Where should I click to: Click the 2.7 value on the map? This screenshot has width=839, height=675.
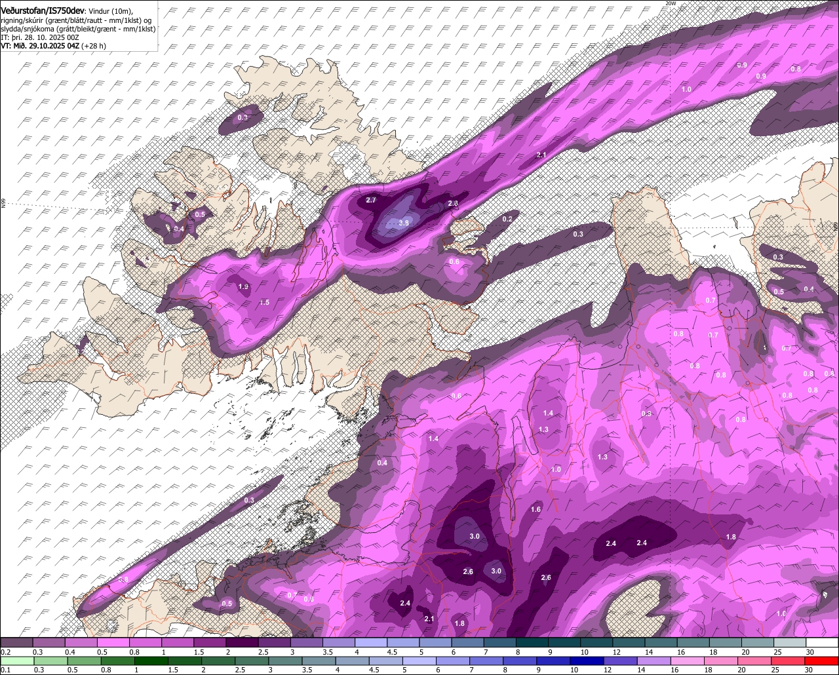pos(371,200)
